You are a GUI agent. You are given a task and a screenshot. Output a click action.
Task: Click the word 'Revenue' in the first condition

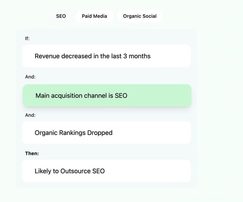(x=47, y=56)
